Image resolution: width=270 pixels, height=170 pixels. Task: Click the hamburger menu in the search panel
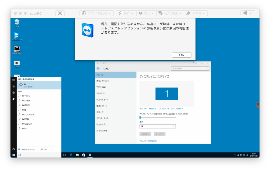13,80
